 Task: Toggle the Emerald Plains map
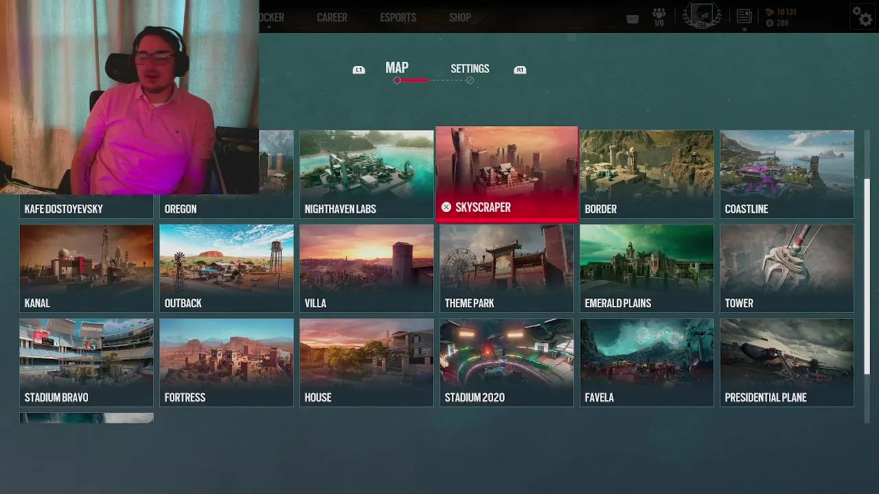647,268
